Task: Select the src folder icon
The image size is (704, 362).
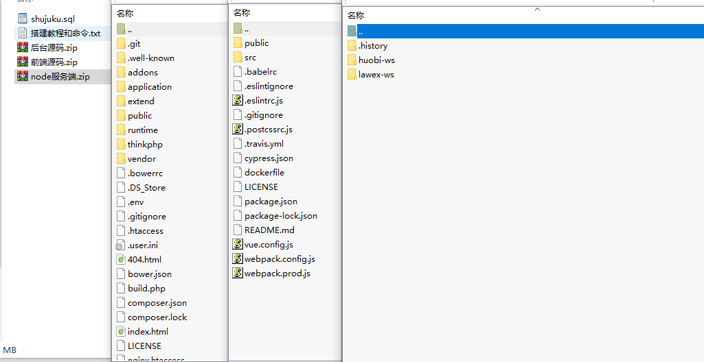Action: 238,58
